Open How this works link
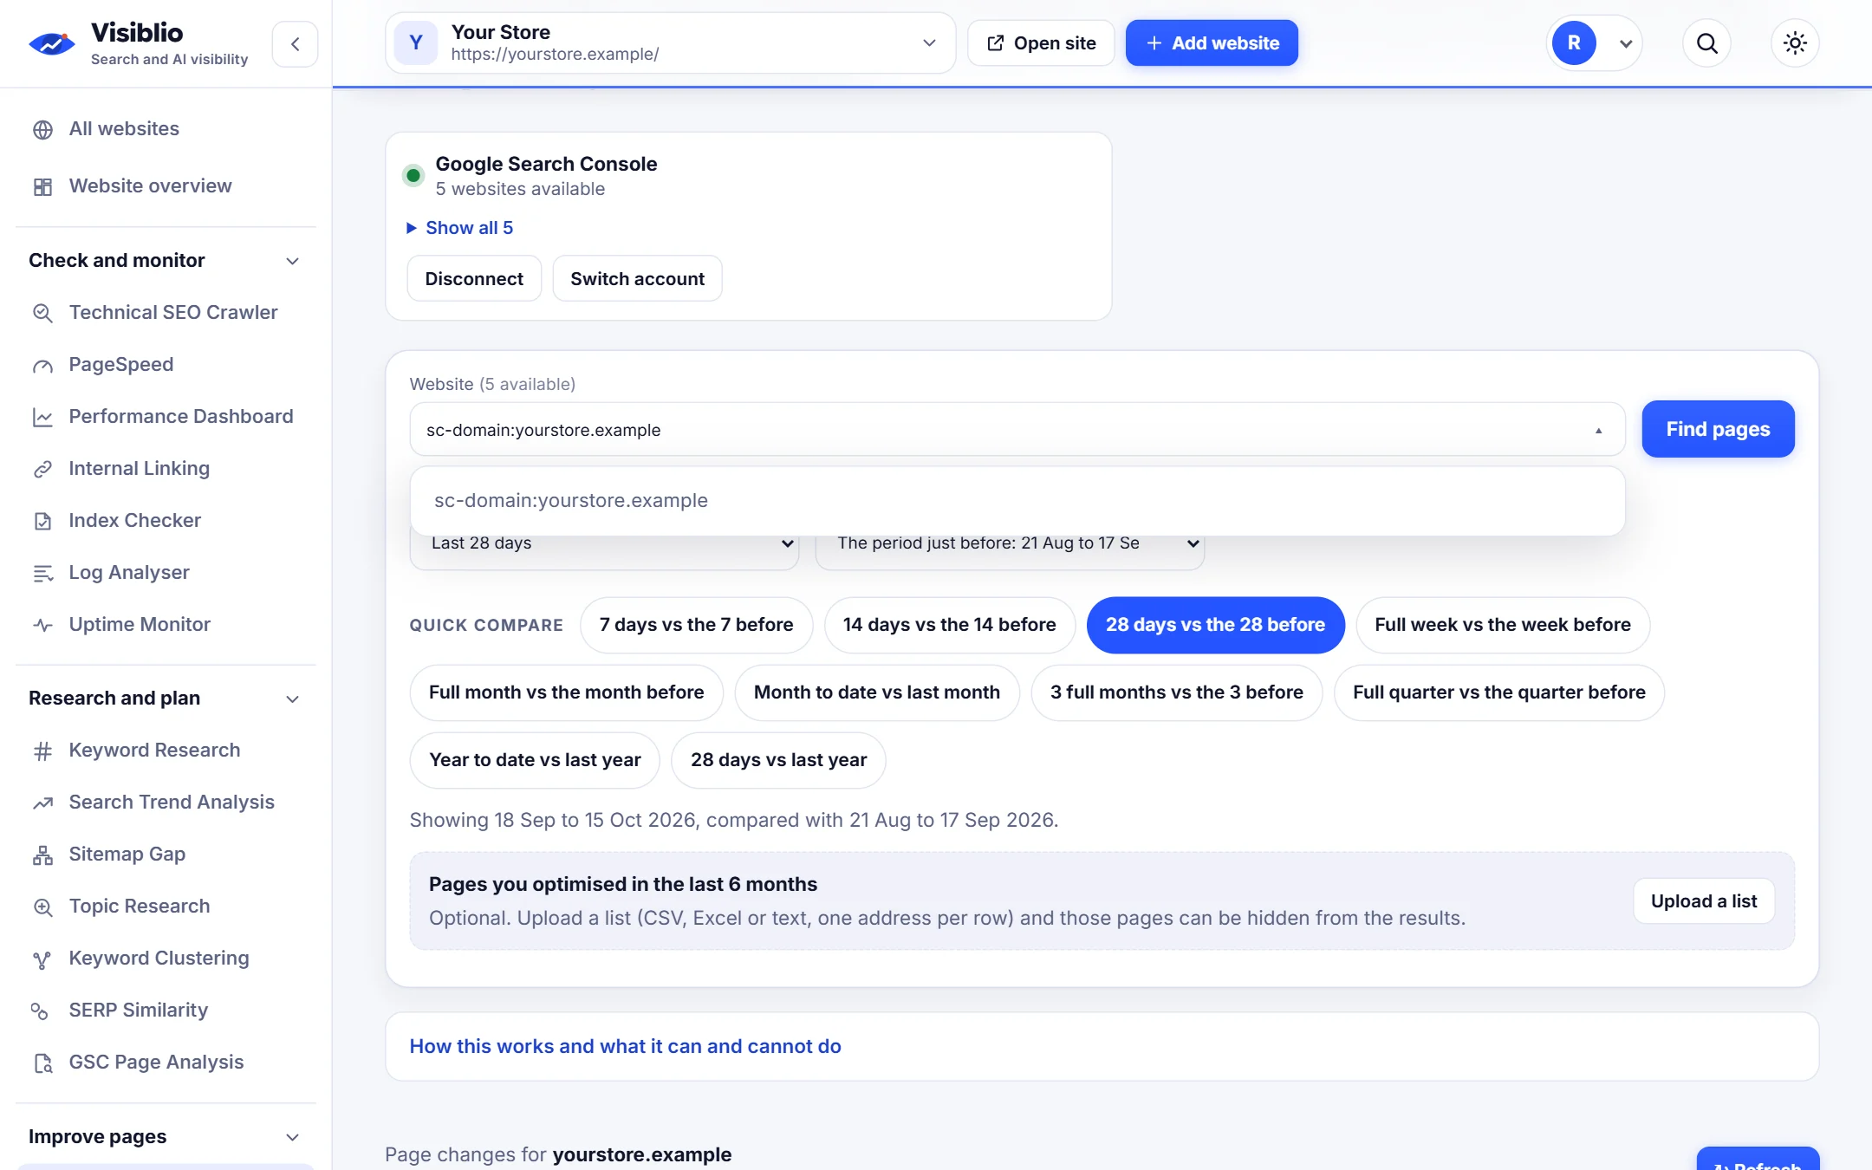1872x1170 pixels. [x=625, y=1047]
